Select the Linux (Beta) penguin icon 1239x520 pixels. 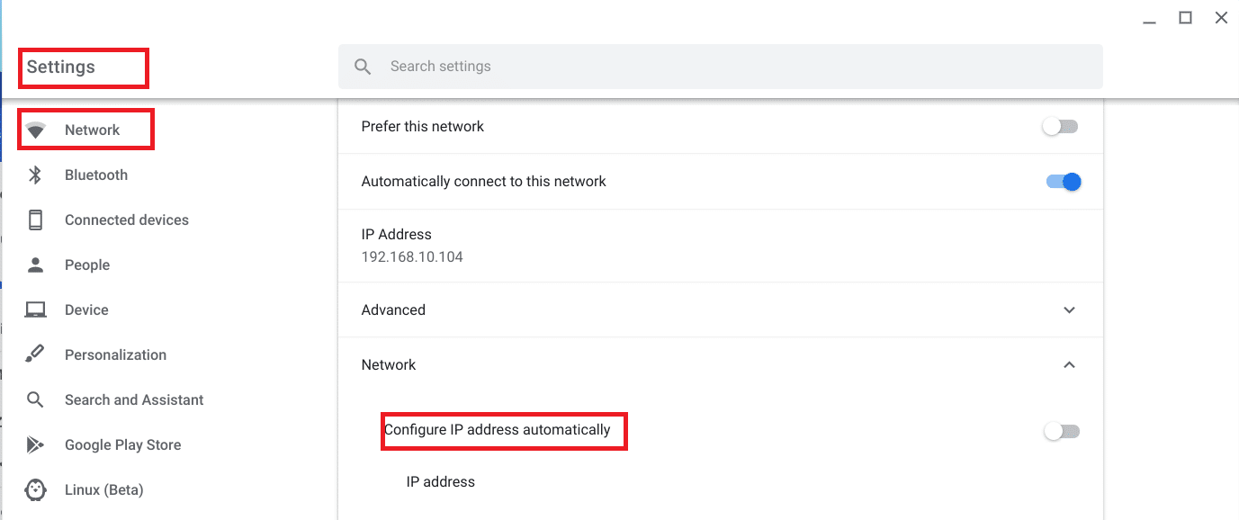tap(36, 489)
